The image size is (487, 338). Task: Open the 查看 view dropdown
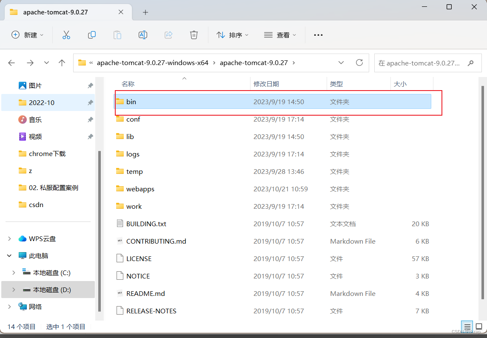pos(280,35)
